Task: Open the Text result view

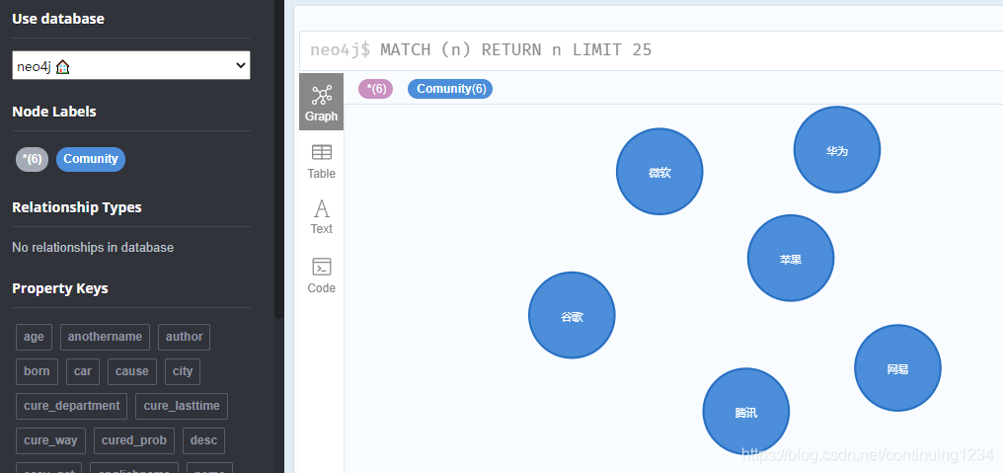Action: pyautogui.click(x=321, y=217)
